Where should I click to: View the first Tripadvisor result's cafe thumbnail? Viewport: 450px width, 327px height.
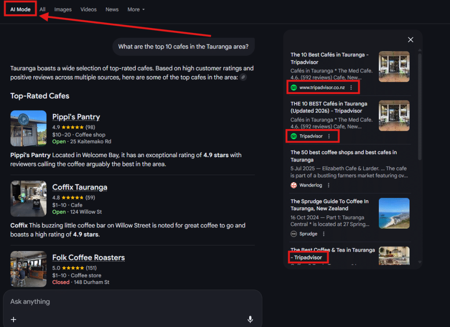[x=394, y=66]
